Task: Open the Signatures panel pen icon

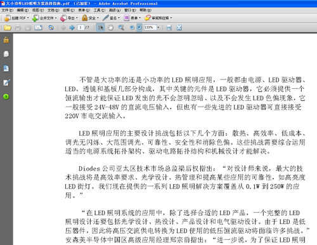Action: (x=6, y=83)
